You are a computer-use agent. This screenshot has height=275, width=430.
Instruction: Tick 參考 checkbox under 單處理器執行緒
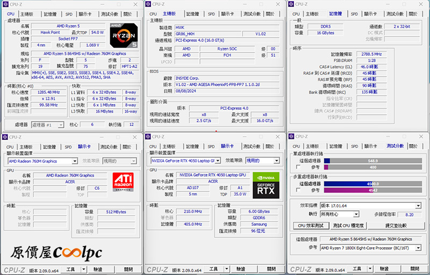(x=298, y=167)
